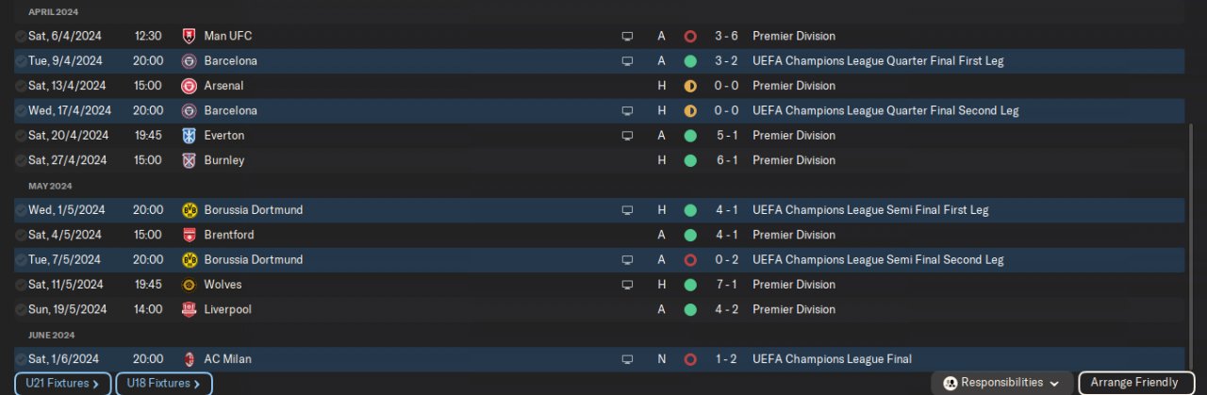Click the Arsenal club badge icon
Viewport: 1207px width, 395px height.
(x=189, y=86)
